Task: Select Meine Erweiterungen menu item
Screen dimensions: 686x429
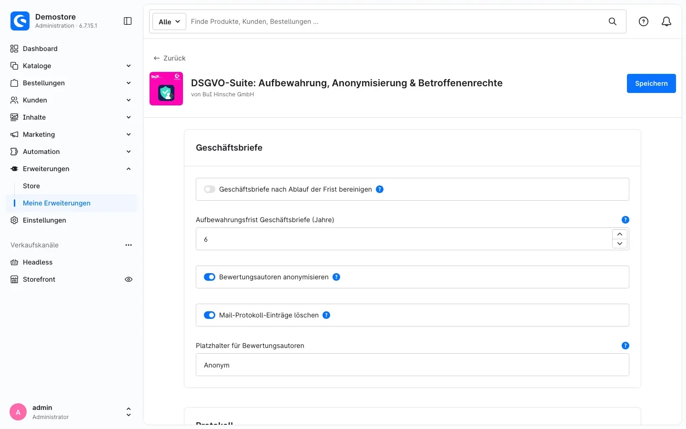Action: [71, 203]
